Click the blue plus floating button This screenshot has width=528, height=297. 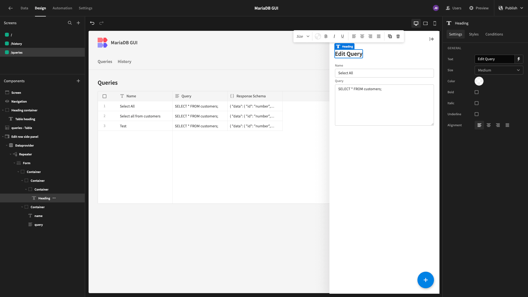(x=425, y=280)
